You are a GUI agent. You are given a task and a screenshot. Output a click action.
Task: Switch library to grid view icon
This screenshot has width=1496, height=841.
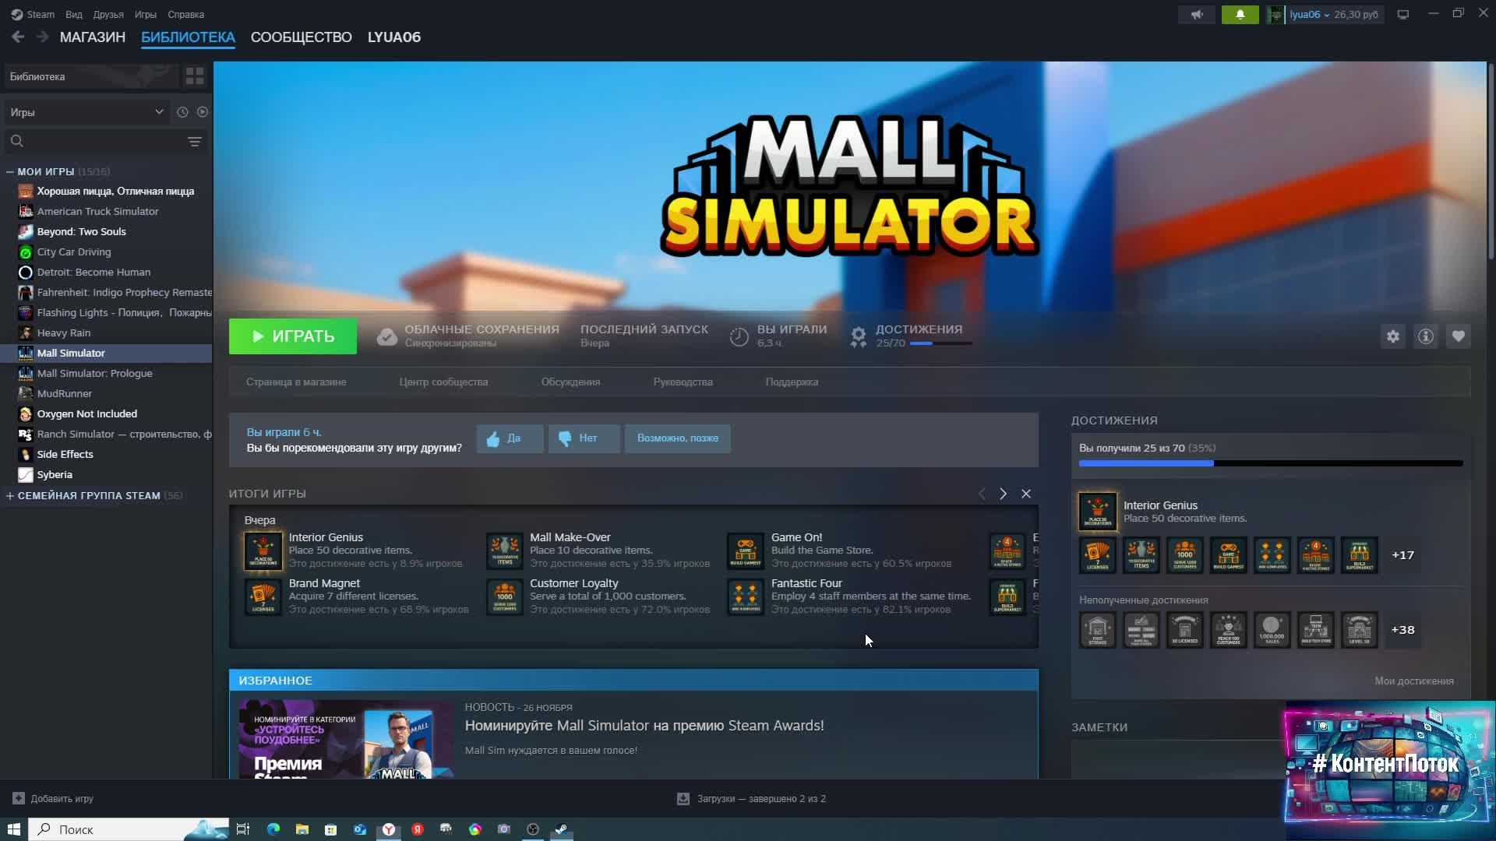(x=194, y=76)
